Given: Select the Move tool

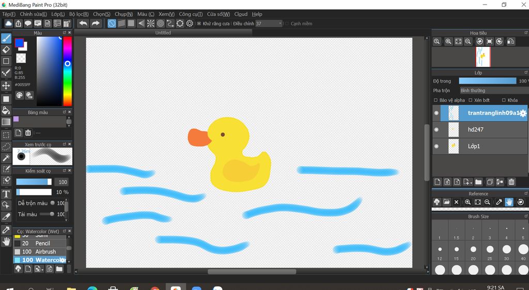Looking at the screenshot, I should pyautogui.click(x=6, y=86).
